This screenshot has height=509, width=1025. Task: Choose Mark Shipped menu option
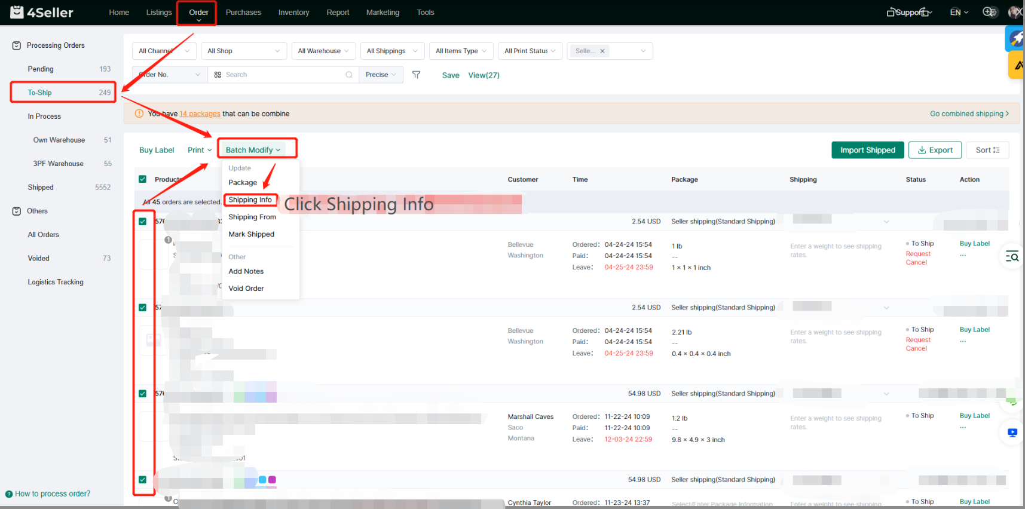point(252,234)
